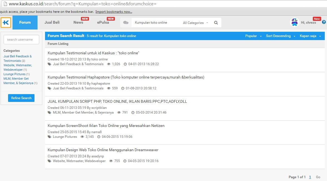Click the NEW badge on News

(x=85, y=19)
